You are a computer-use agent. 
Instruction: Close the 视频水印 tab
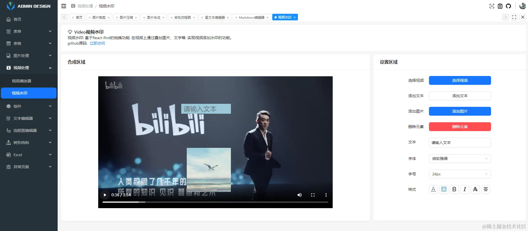pos(295,17)
